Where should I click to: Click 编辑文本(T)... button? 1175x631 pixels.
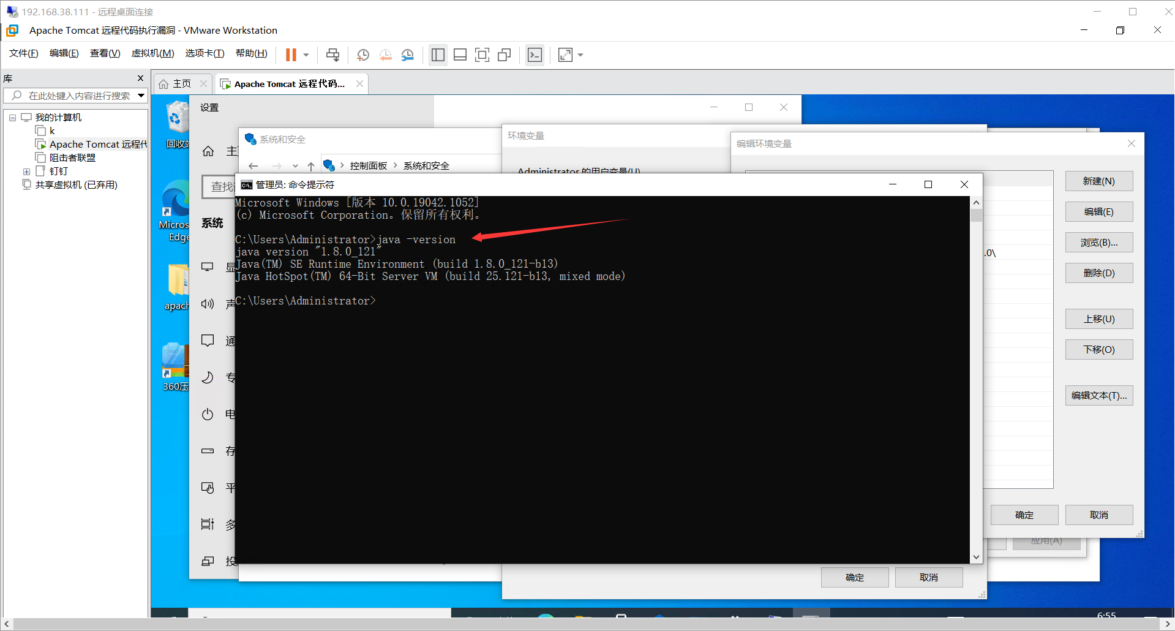coord(1099,396)
